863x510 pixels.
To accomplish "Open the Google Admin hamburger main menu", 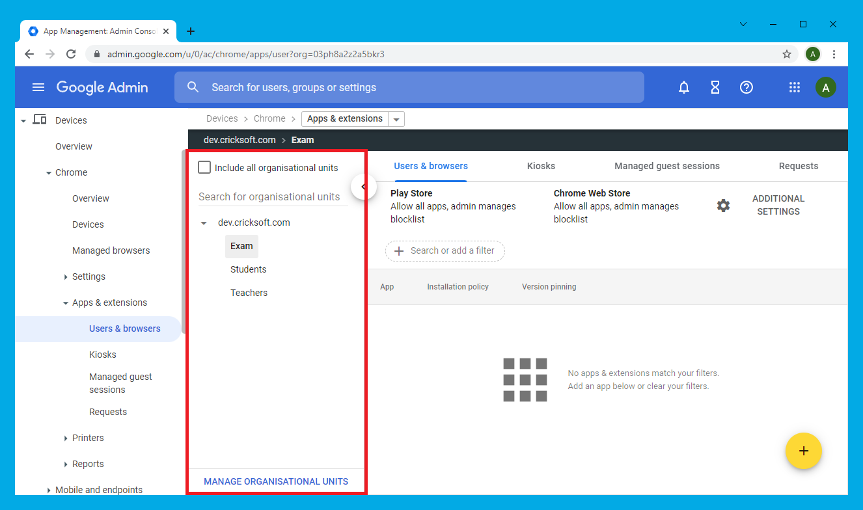I will 38,87.
